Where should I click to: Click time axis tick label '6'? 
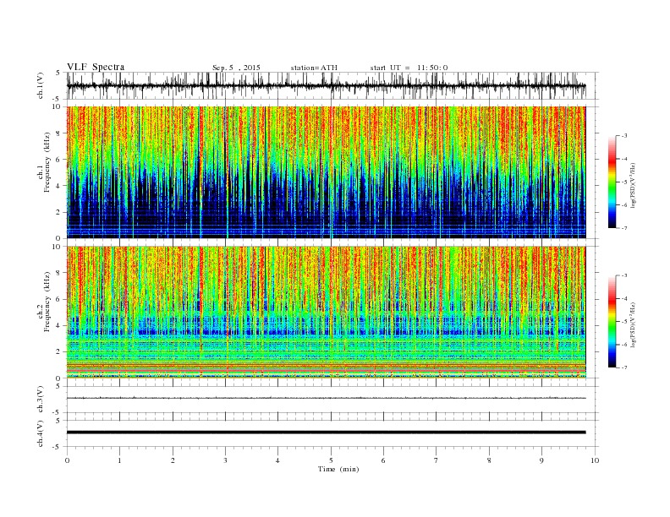[x=383, y=460]
